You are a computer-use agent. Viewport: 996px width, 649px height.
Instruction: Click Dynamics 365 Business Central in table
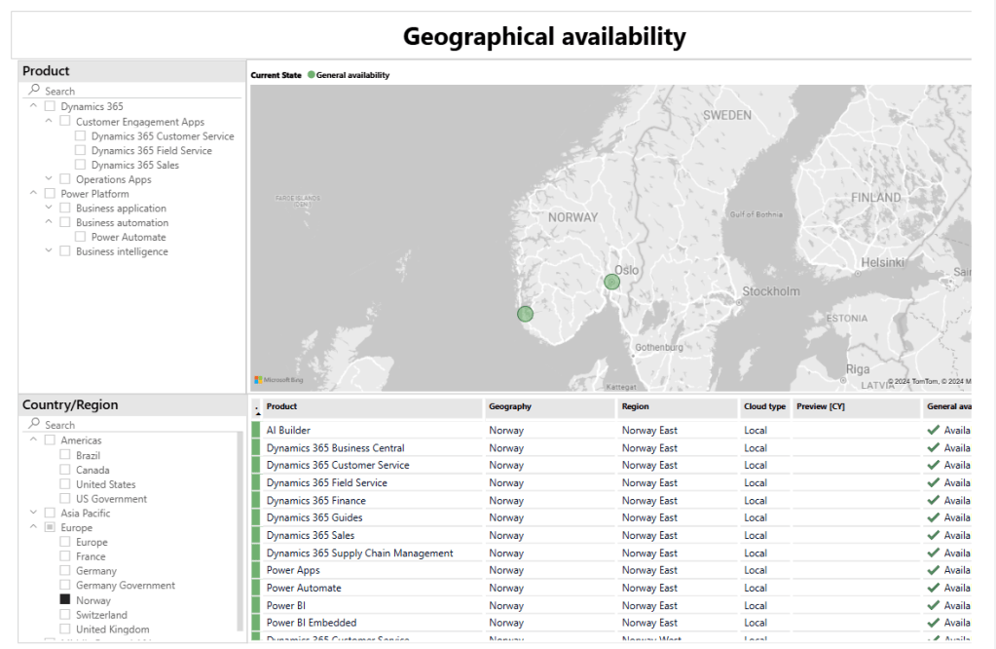(335, 447)
